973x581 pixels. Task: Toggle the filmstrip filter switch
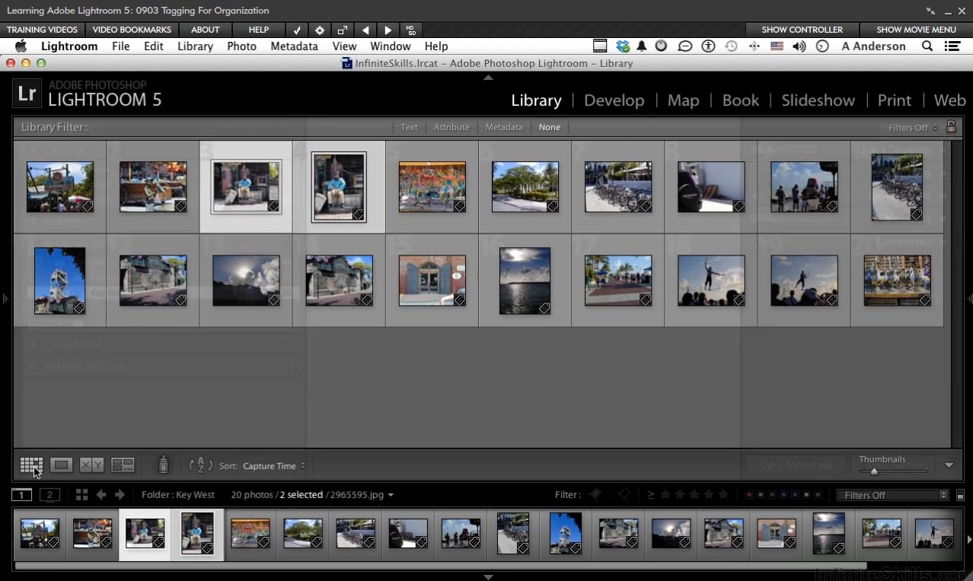[960, 495]
